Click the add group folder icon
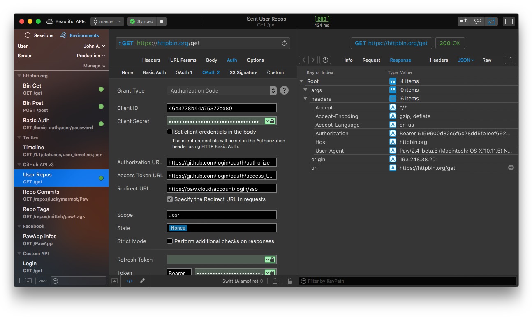Viewport: 532px width, 320px height. pos(28,281)
